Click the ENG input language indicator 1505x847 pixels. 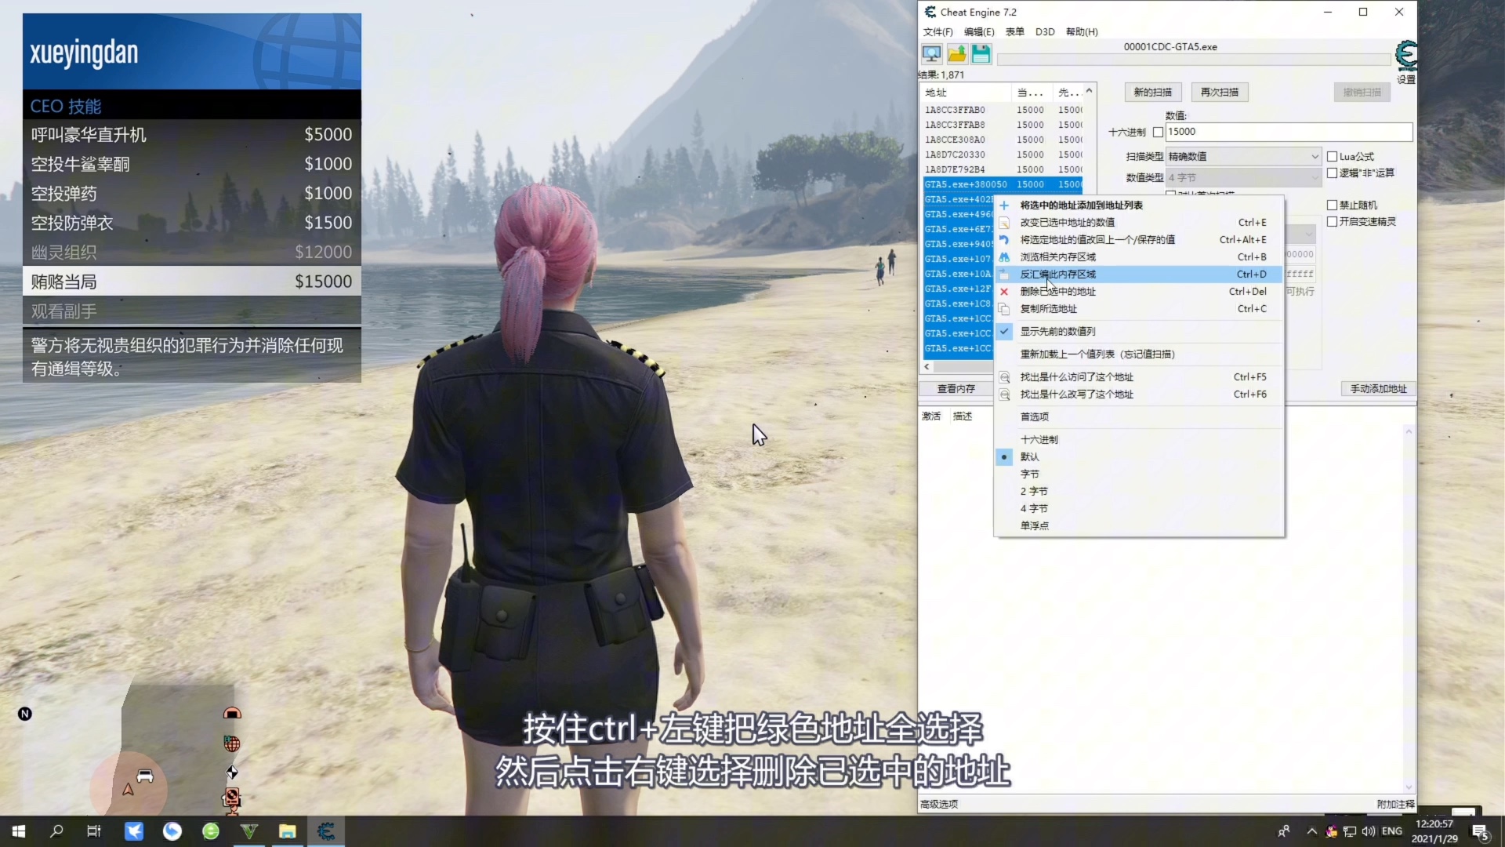pos(1392,831)
